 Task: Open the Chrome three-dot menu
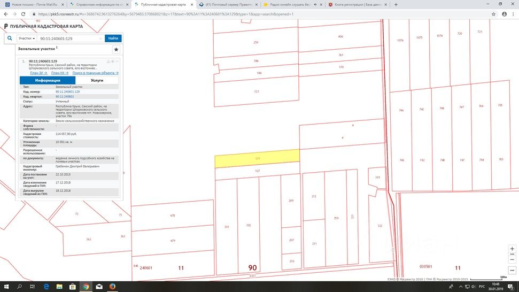click(514, 14)
